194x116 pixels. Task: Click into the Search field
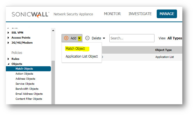[132, 38]
